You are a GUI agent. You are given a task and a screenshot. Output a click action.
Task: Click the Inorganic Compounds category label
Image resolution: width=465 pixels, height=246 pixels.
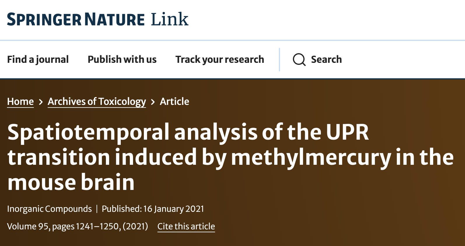tap(49, 209)
